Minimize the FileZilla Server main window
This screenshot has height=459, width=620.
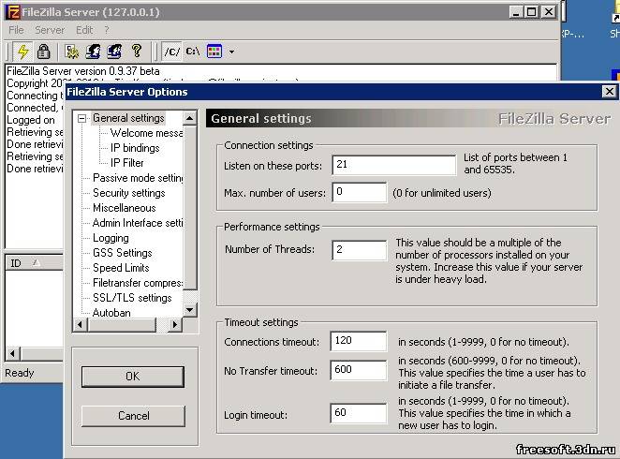click(516, 12)
